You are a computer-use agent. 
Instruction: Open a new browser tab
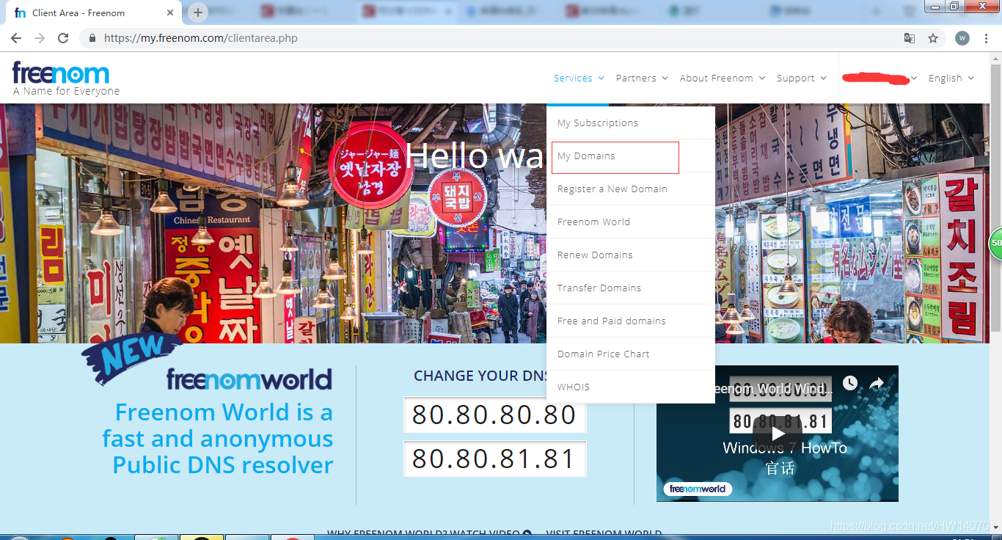click(197, 12)
